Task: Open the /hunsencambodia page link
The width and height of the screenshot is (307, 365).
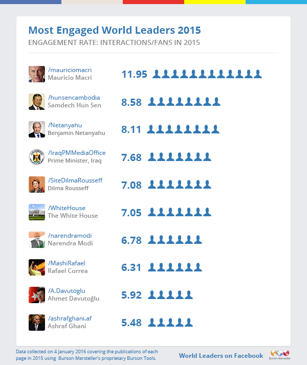Action: pos(74,98)
